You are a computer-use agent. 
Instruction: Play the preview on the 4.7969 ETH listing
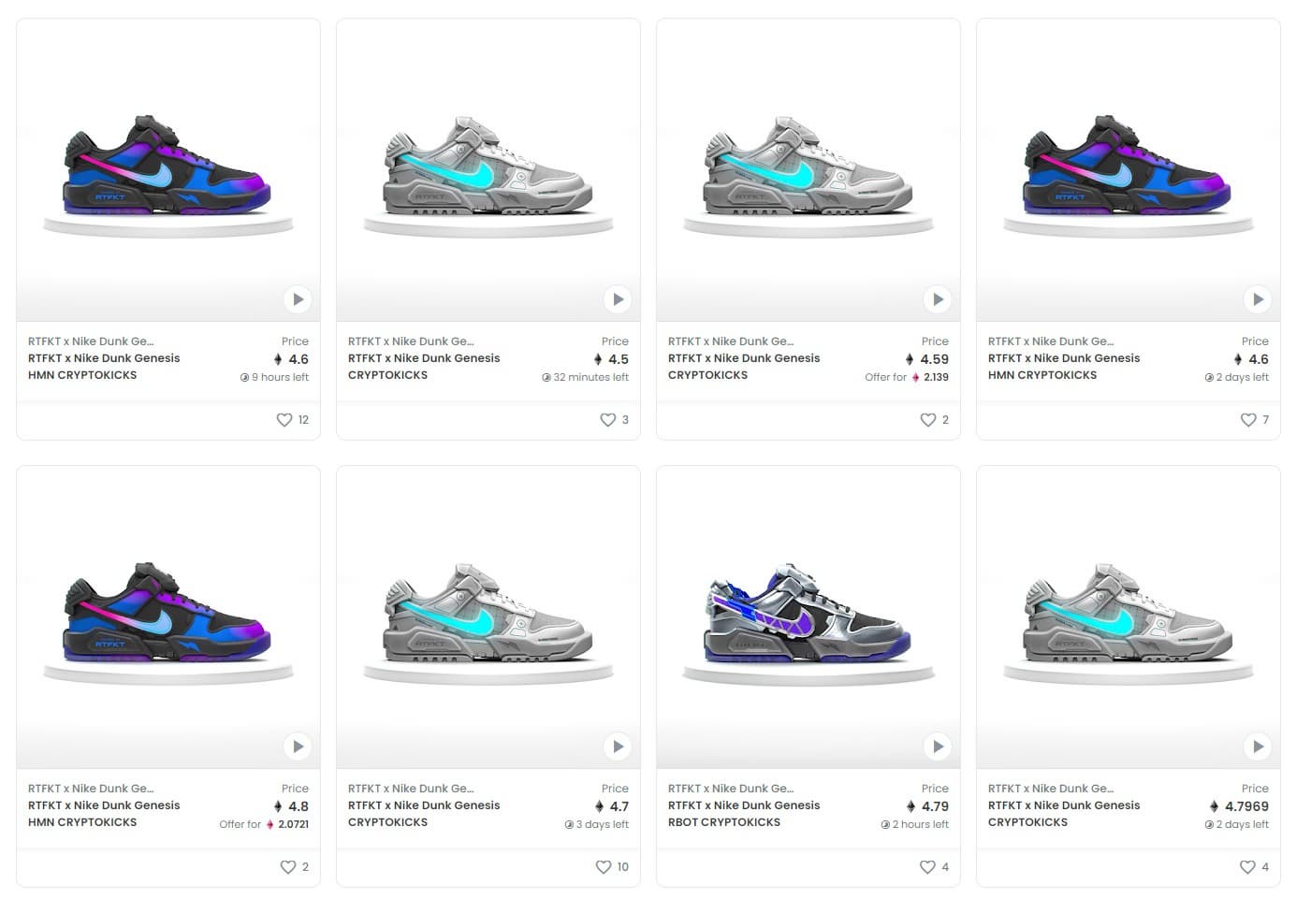point(1258,747)
